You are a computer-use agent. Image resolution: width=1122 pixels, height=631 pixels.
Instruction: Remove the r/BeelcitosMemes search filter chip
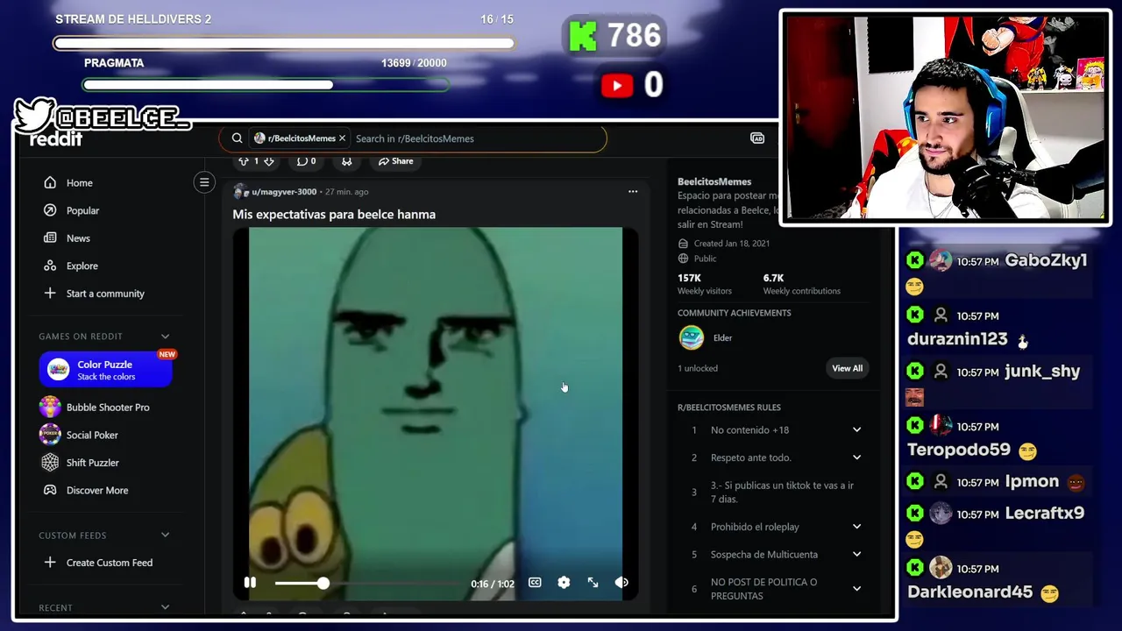(342, 138)
